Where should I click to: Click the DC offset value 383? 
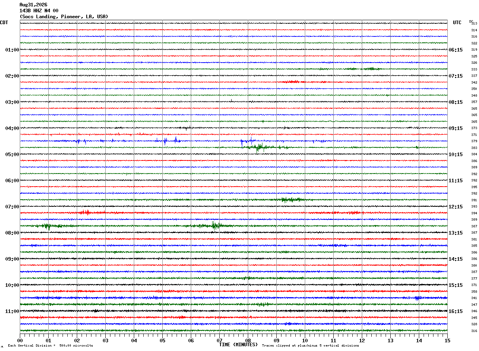[x=474, y=148]
